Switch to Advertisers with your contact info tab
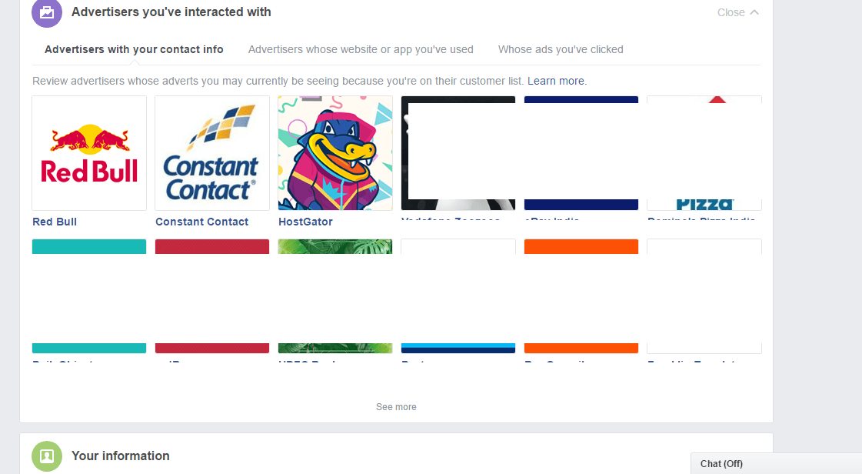The image size is (862, 474). pyautogui.click(x=134, y=49)
